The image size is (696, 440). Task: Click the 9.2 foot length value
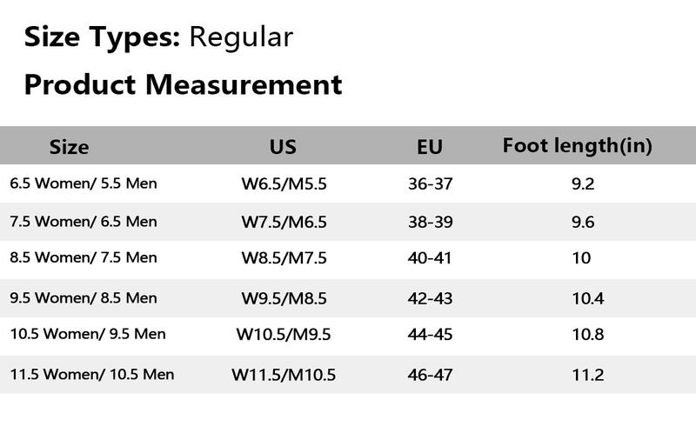click(582, 184)
